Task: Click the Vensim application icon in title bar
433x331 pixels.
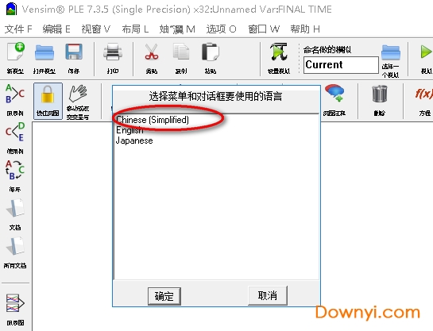Action: 11,9
